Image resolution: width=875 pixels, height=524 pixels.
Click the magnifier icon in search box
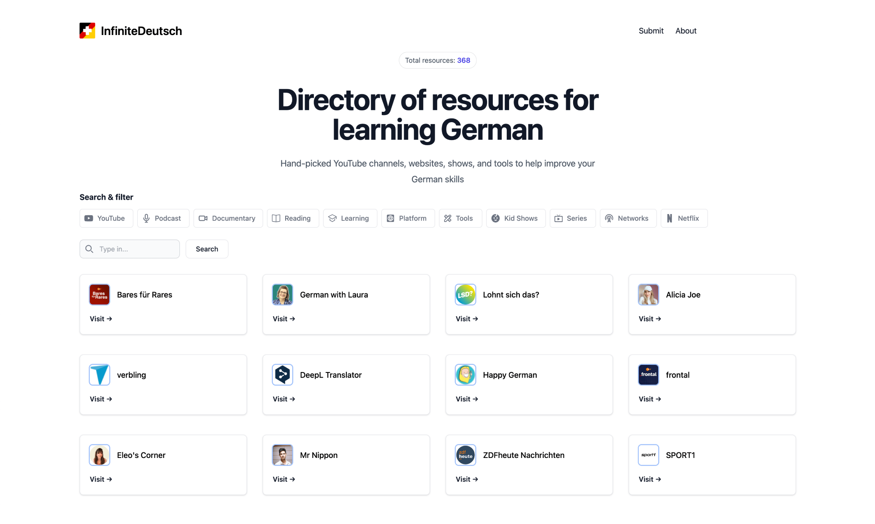89,249
